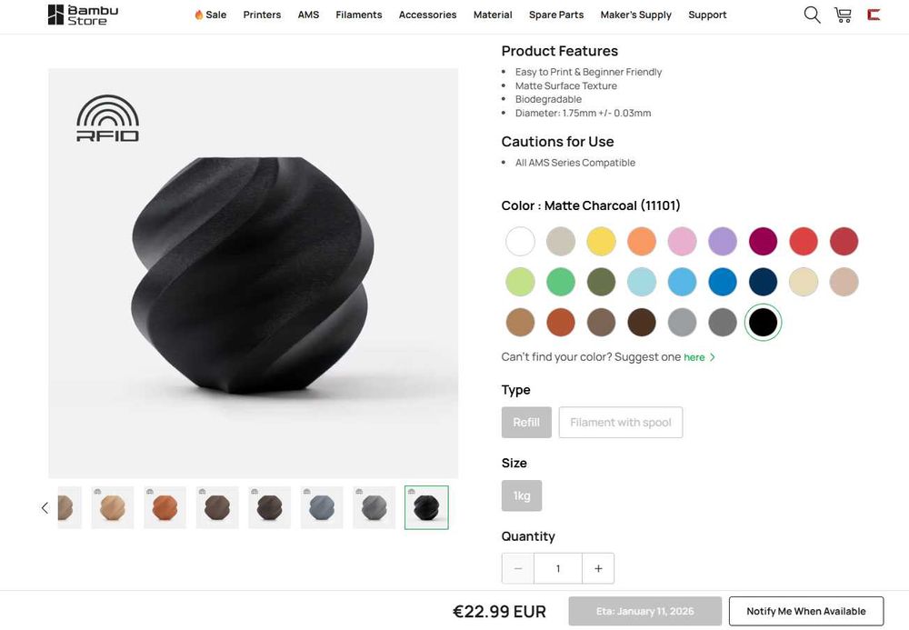Pick the yellow color swatch
Viewport: 909px width, 630px height.
coord(601,242)
